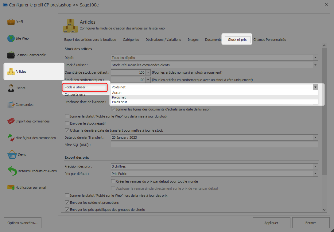Click the Appliquer button
Screen dimensions: 334x232
[x=271, y=222]
